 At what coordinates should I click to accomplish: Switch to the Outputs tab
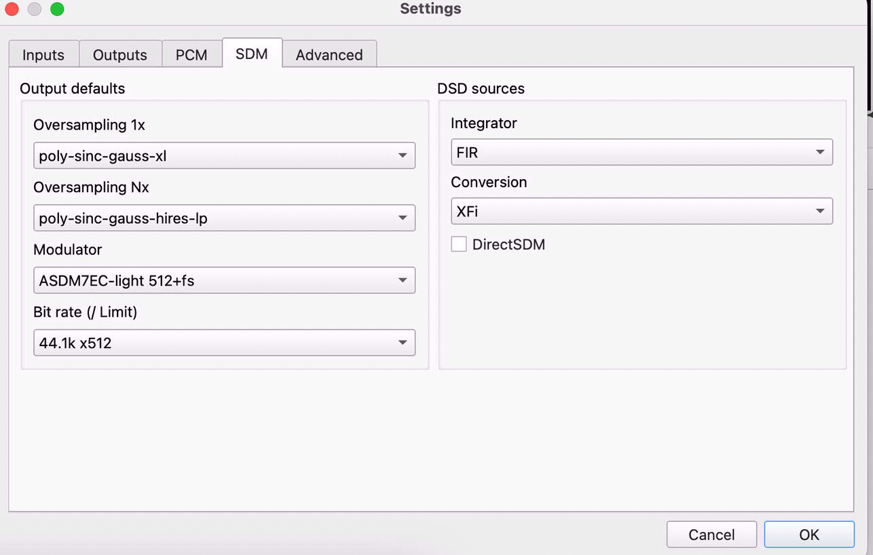point(120,54)
